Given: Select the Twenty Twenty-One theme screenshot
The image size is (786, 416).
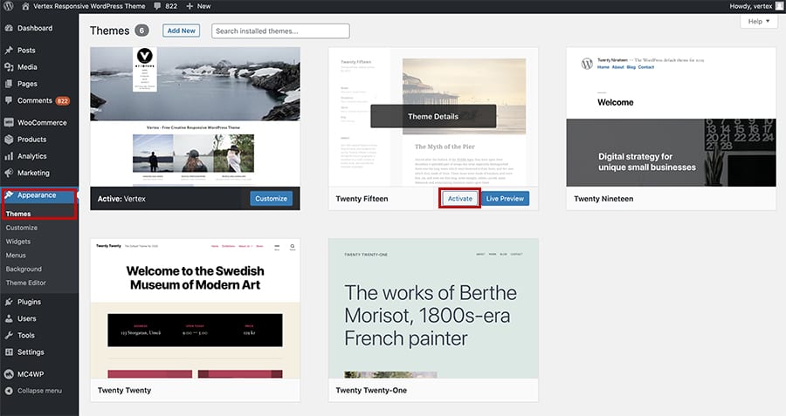Looking at the screenshot, I should pyautogui.click(x=433, y=309).
